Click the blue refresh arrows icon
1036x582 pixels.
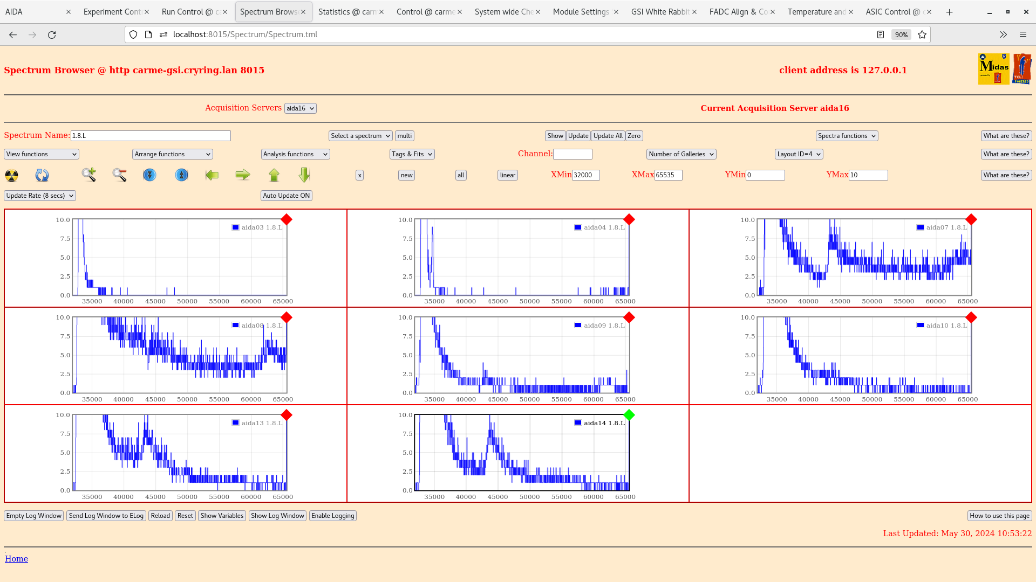(x=42, y=175)
